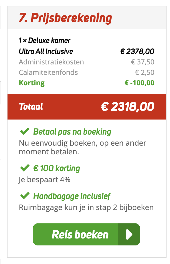
Task: Click the Administratiekosten line
Action: point(87,62)
